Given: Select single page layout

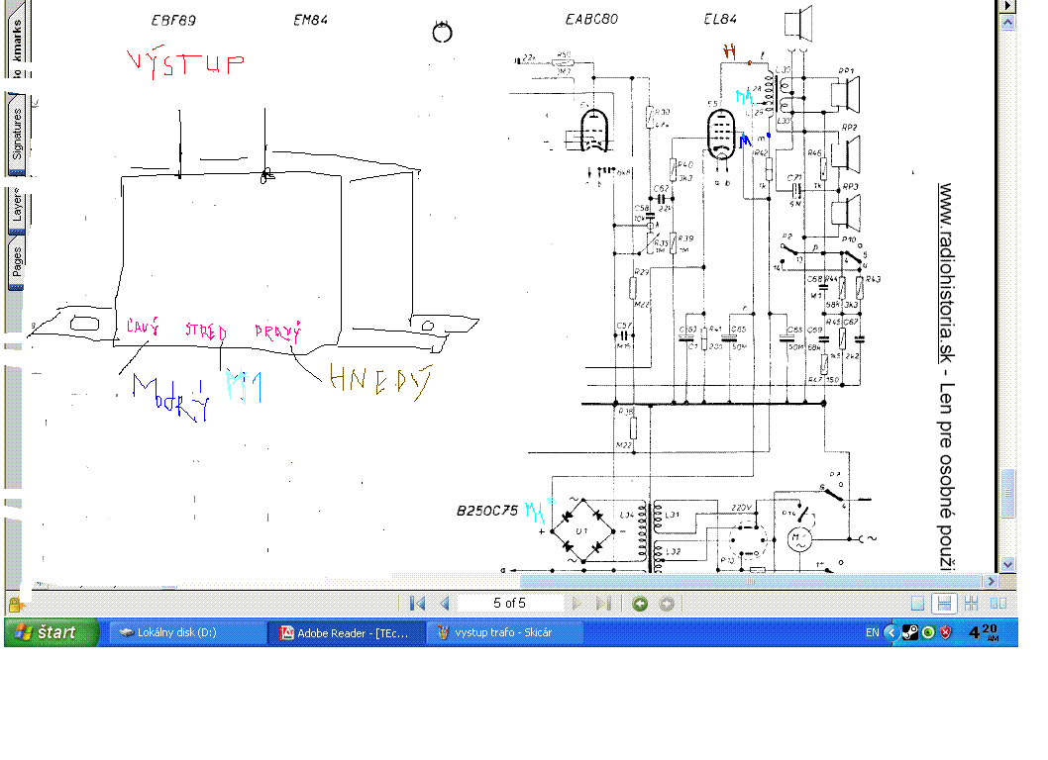Looking at the screenshot, I should point(918,603).
